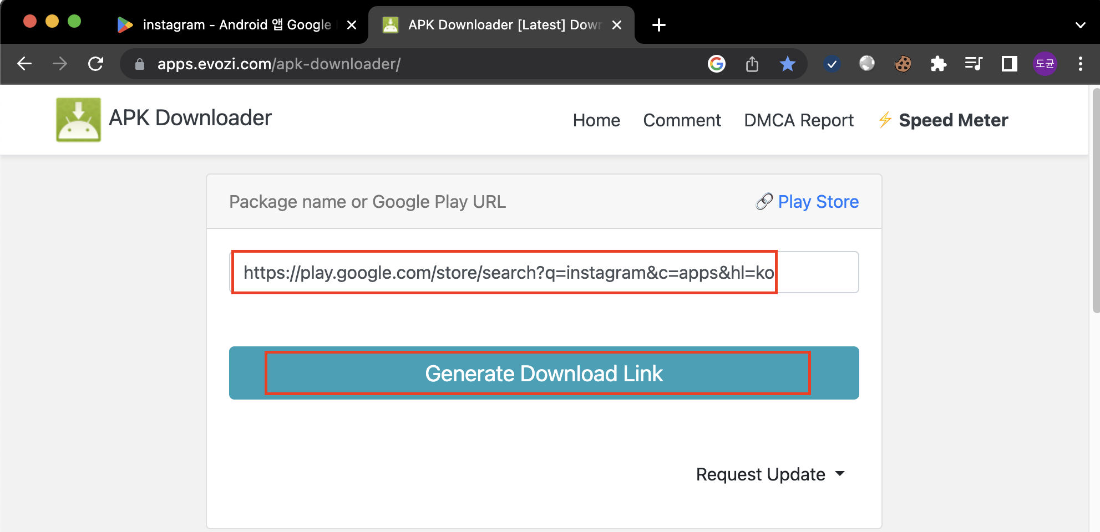Close the APK Downloader tab
This screenshot has width=1100, height=532.
616,25
